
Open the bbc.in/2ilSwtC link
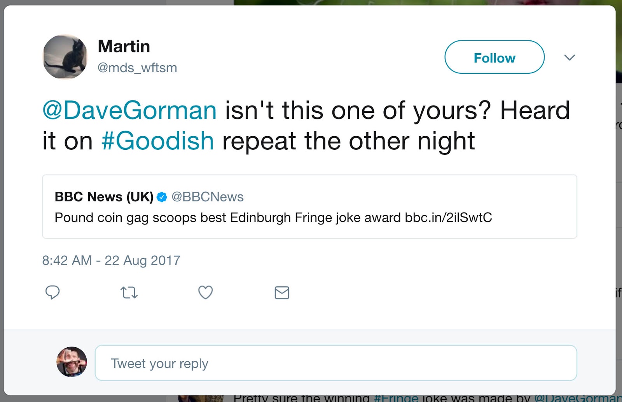click(x=448, y=217)
